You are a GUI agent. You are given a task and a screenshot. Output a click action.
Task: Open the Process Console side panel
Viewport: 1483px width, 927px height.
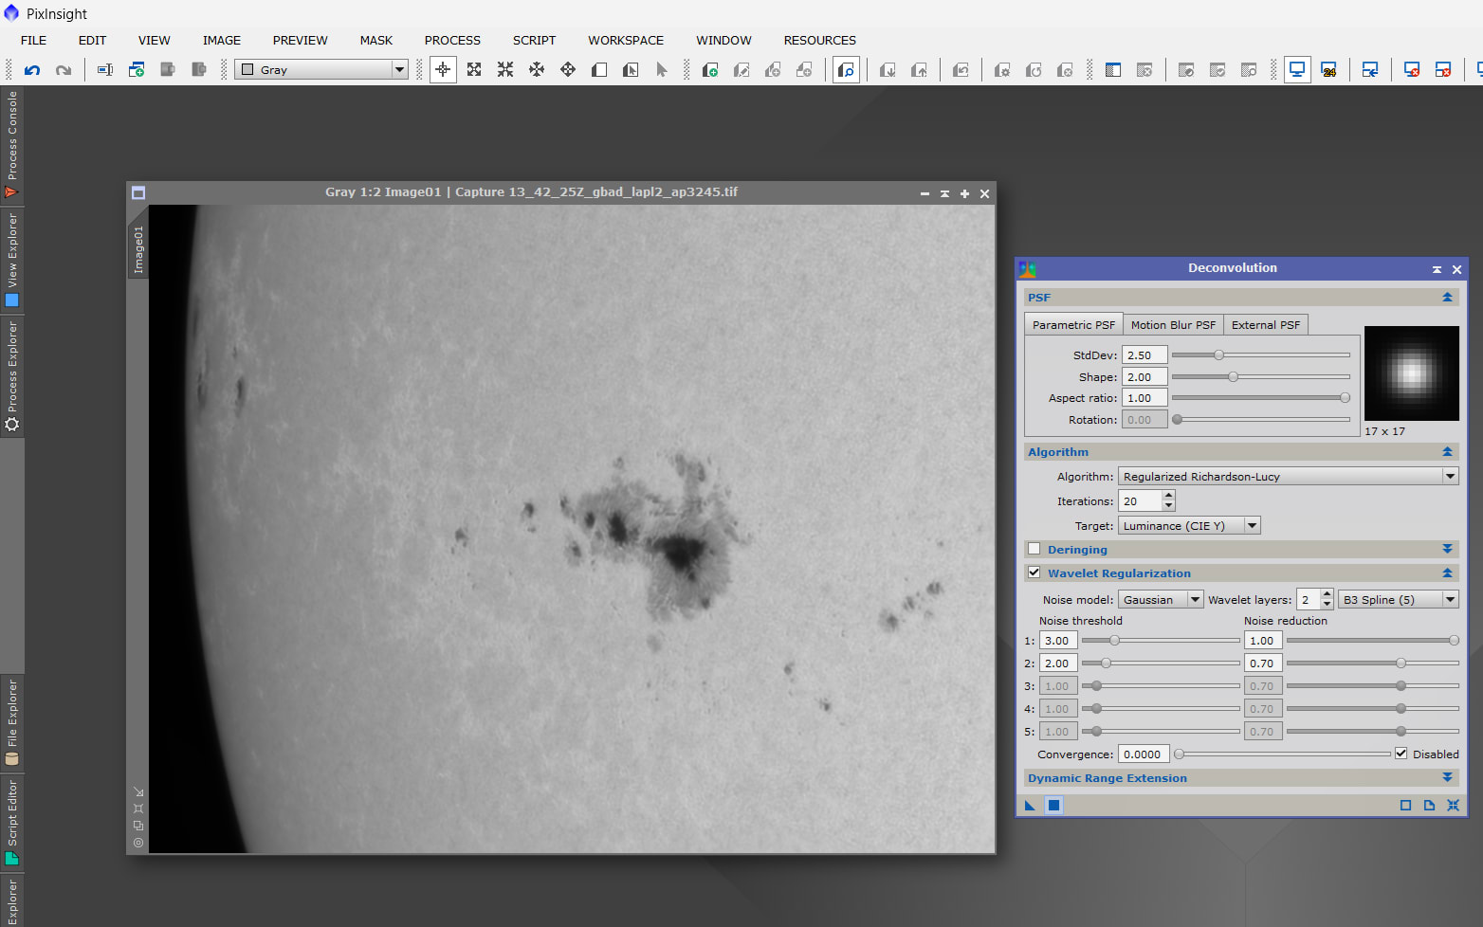[12, 145]
